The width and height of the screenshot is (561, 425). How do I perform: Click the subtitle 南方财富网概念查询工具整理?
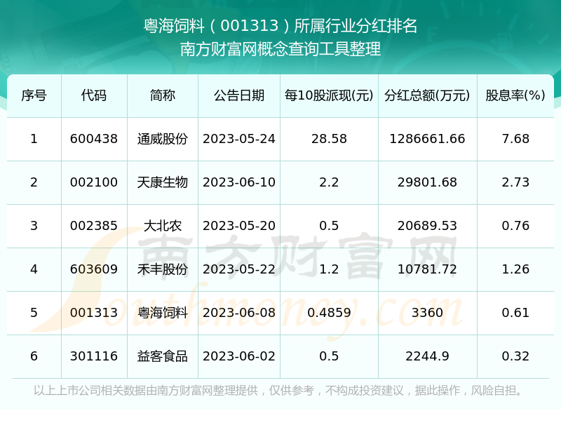point(280,49)
